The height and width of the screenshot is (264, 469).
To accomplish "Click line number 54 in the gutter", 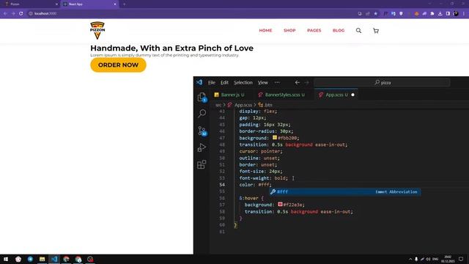I will coord(222,185).
